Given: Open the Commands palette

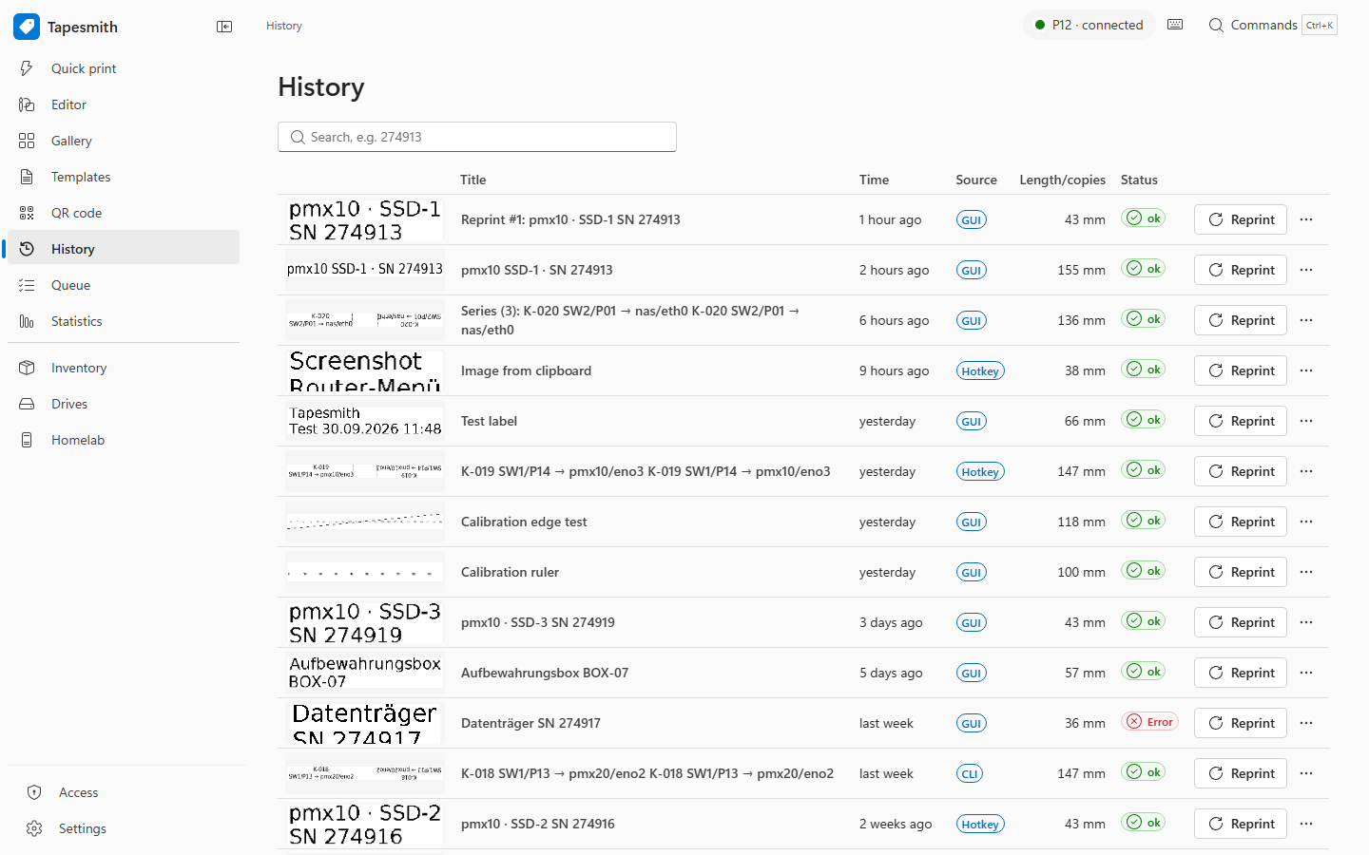Looking at the screenshot, I should (x=1272, y=25).
